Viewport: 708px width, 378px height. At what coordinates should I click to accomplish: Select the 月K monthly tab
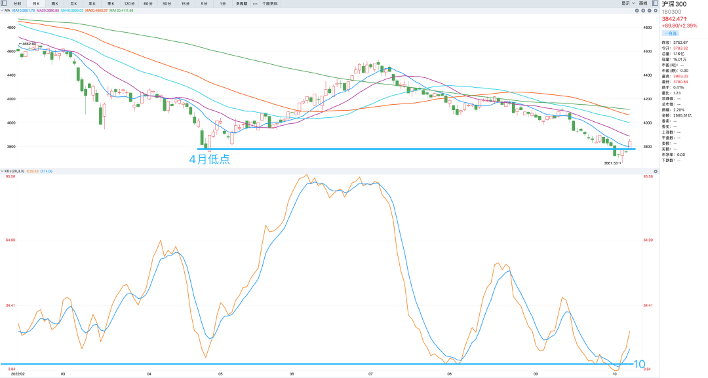(x=73, y=3)
